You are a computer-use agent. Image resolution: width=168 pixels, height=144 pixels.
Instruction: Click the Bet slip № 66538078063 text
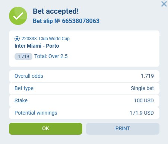[x=66, y=21]
